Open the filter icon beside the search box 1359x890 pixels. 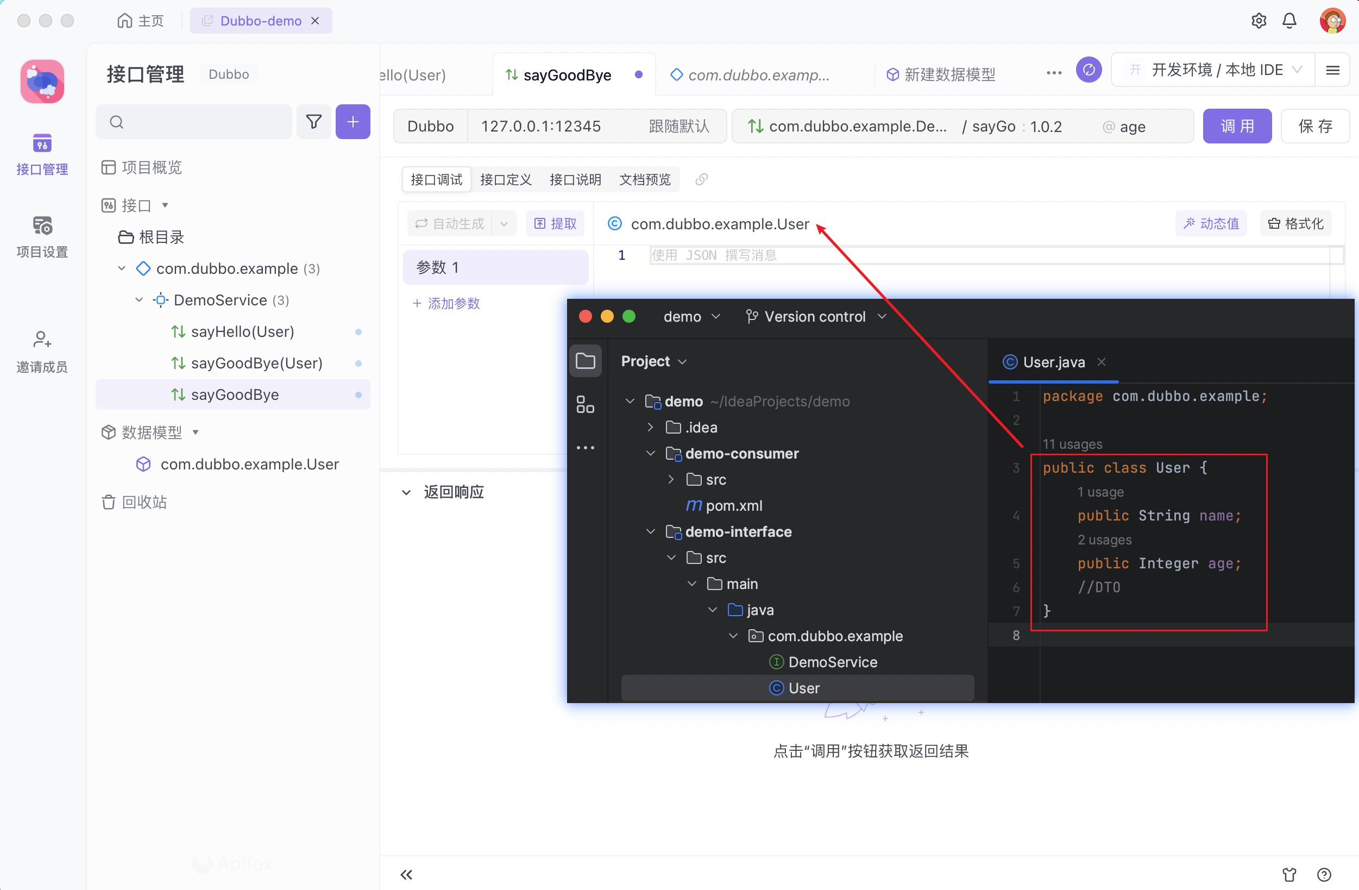313,121
